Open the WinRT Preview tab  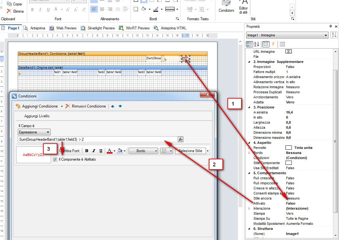tap(134, 28)
